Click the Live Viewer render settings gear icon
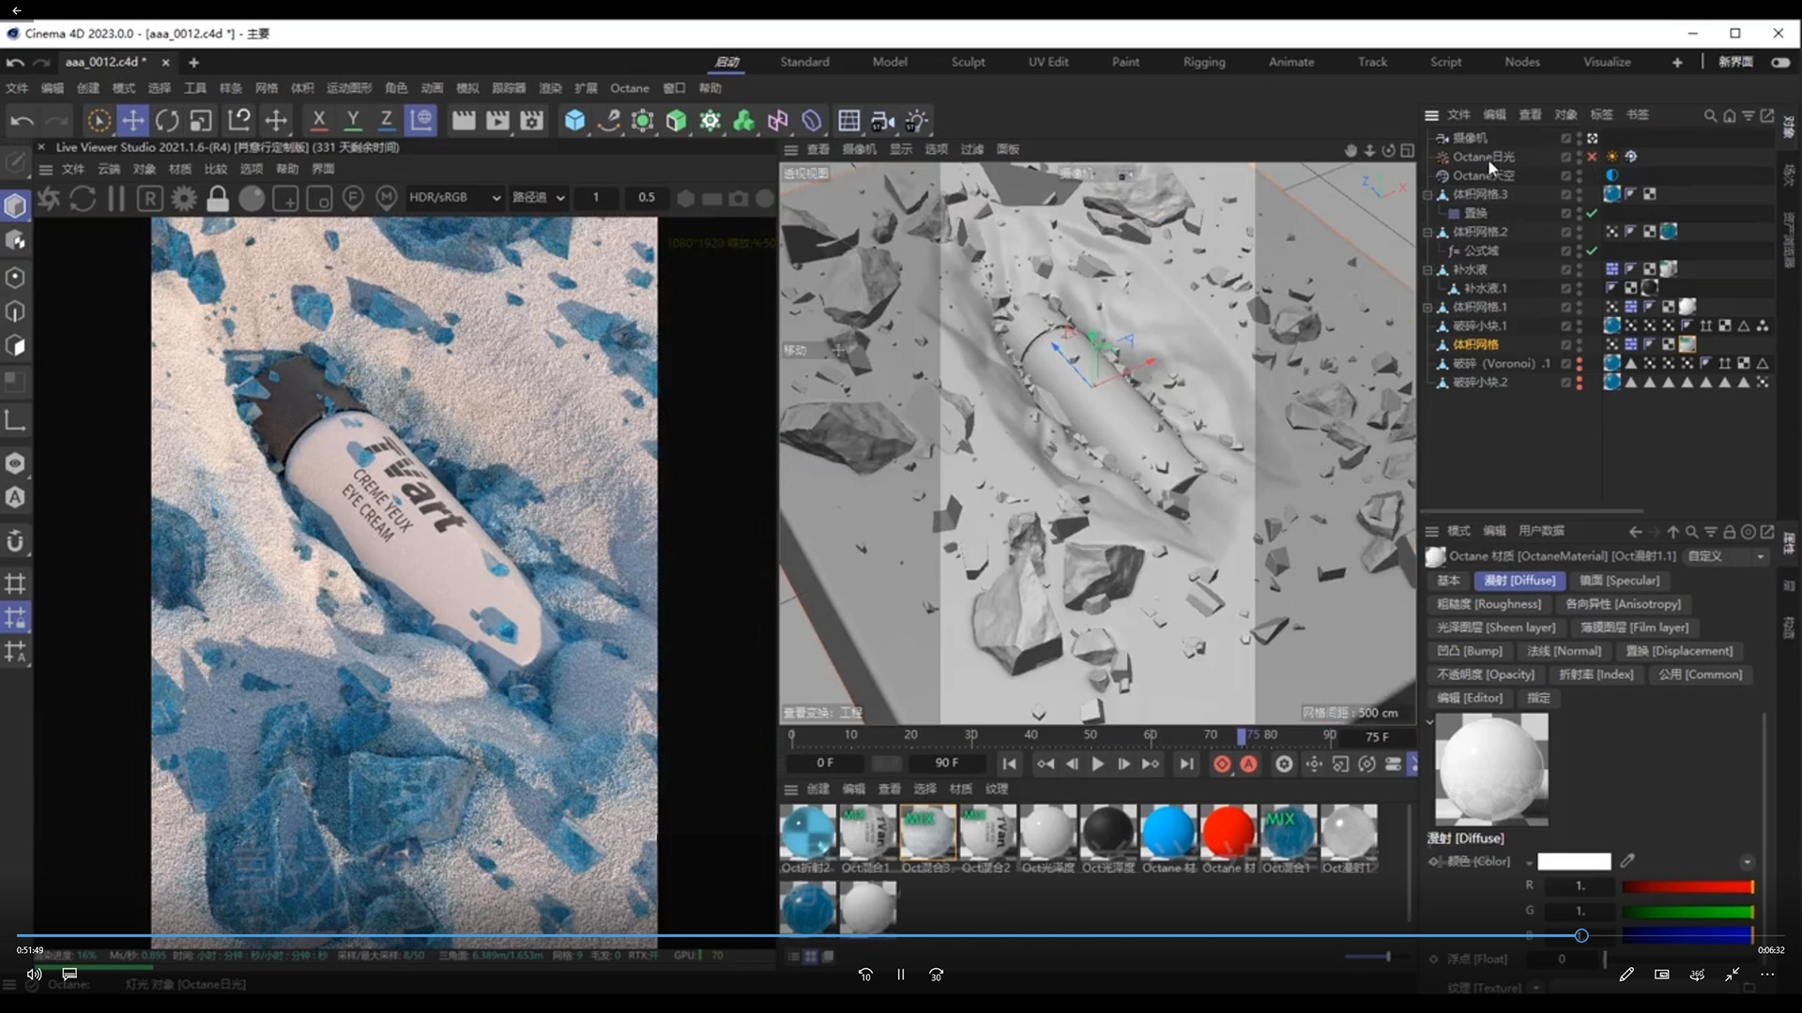This screenshot has width=1802, height=1013. coord(184,198)
